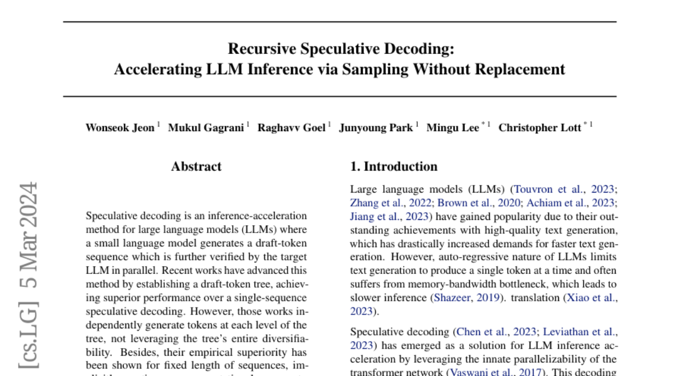
Task: Jump to the Jiang et al., 2023 reference
Action: click(389, 216)
